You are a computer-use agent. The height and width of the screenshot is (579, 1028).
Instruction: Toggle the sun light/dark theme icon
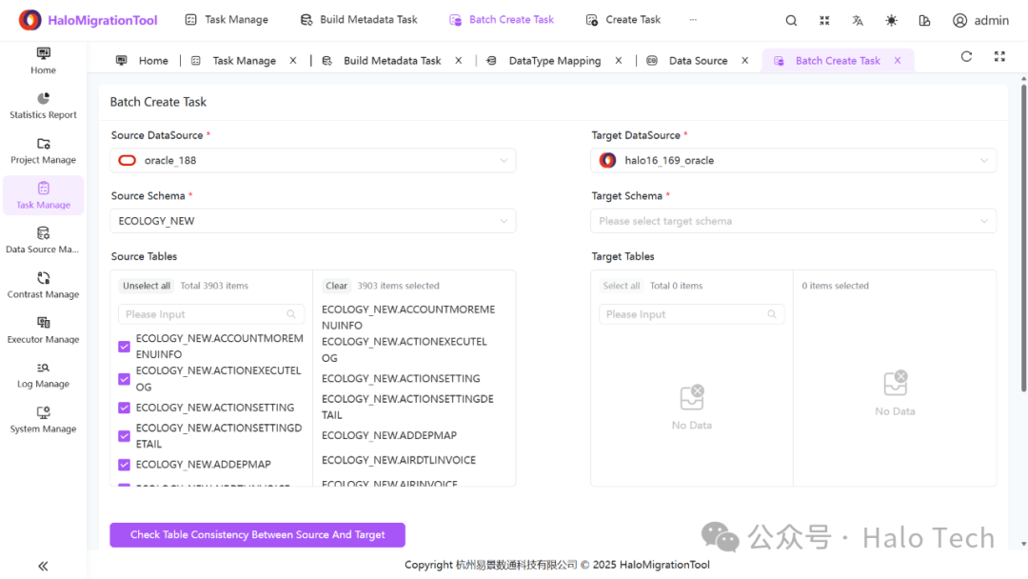click(891, 20)
